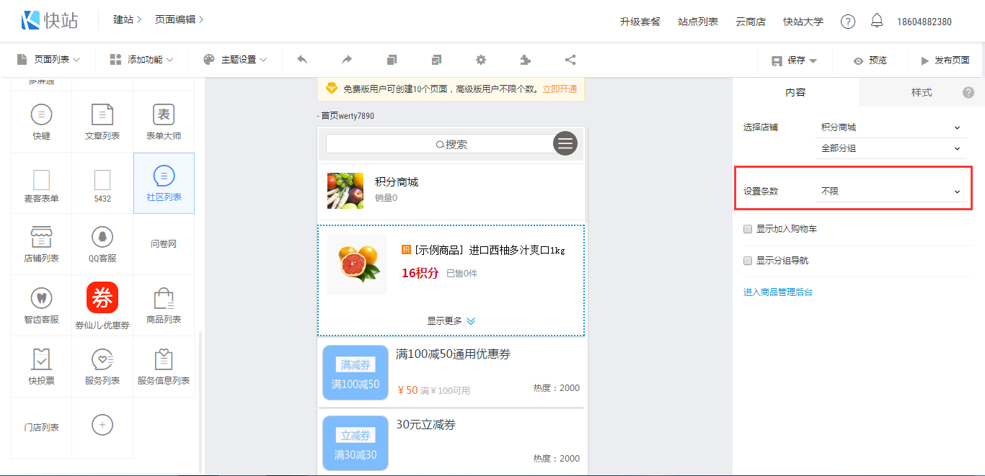Image resolution: width=985 pixels, height=476 pixels.
Task: Click the puzzle-piece plugin icon
Action: (x=525, y=60)
